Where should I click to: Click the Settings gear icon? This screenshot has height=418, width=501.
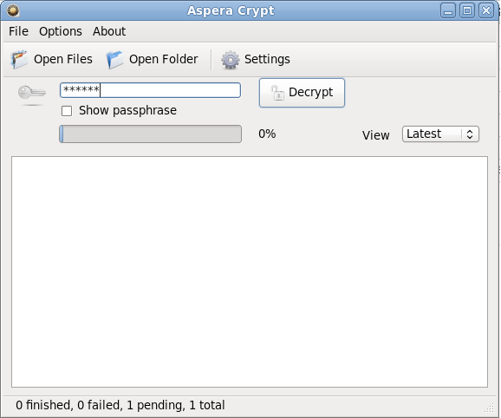pyautogui.click(x=231, y=60)
